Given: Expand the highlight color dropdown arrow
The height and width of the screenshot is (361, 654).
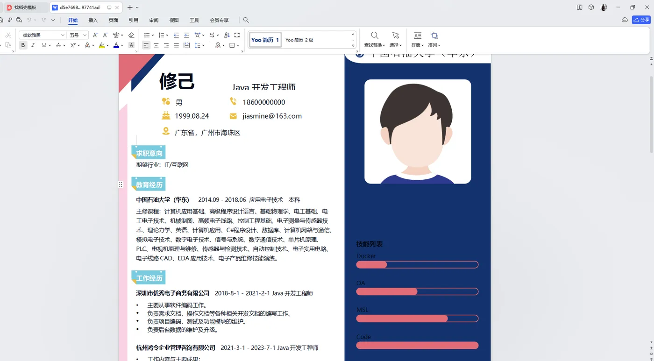Looking at the screenshot, I should (x=108, y=45).
